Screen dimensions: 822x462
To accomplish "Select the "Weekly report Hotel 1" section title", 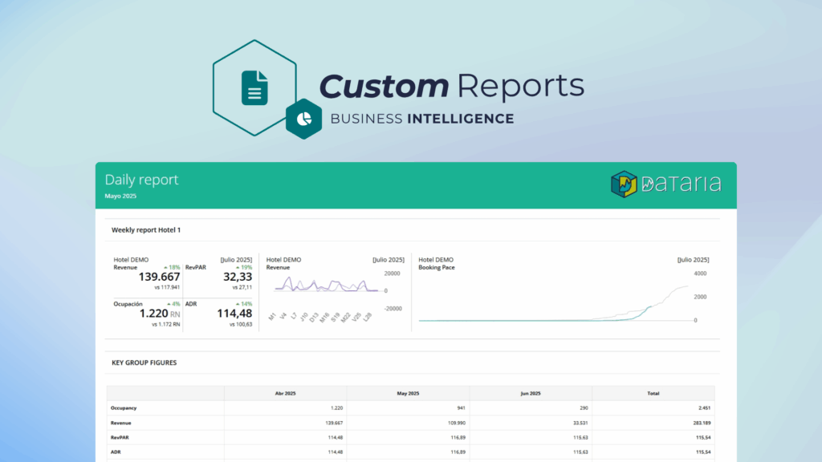I will pos(146,230).
